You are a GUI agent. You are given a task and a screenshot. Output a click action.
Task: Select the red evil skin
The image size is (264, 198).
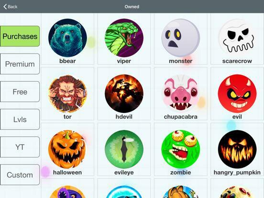click(x=237, y=94)
